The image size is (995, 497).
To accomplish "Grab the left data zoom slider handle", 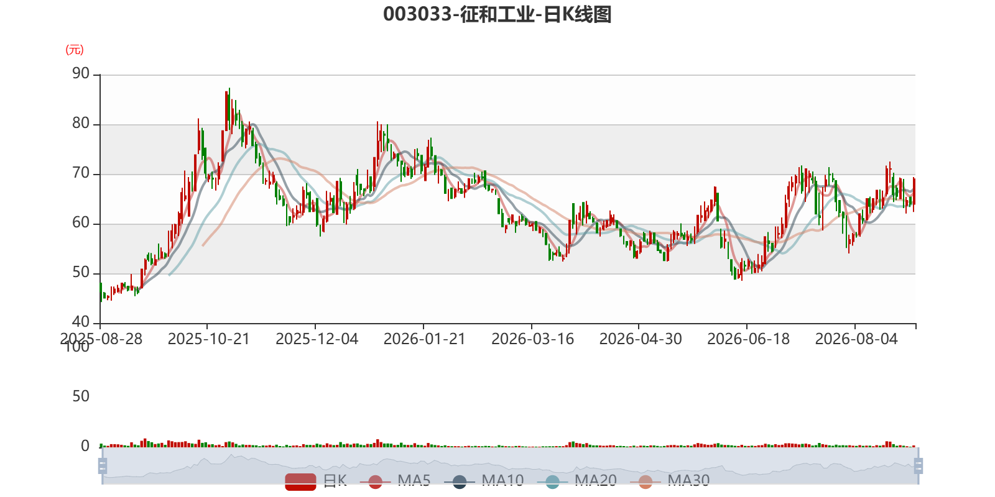I will [103, 466].
